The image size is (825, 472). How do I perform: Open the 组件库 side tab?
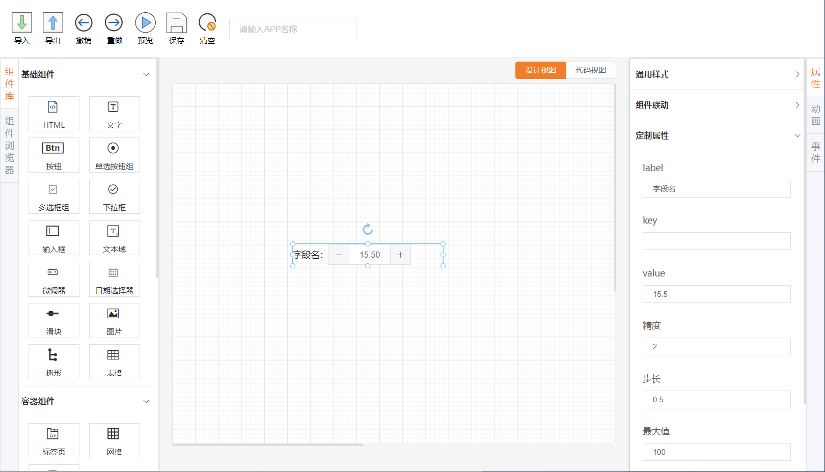coord(10,84)
